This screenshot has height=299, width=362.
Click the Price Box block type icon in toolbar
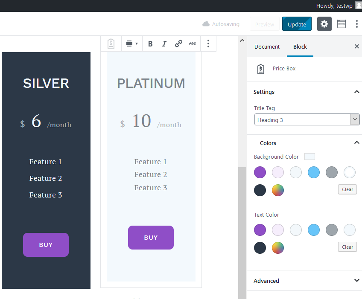click(x=111, y=44)
